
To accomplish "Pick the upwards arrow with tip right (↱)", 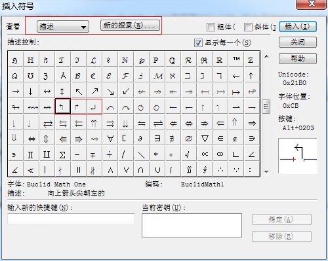I will 78,107.
